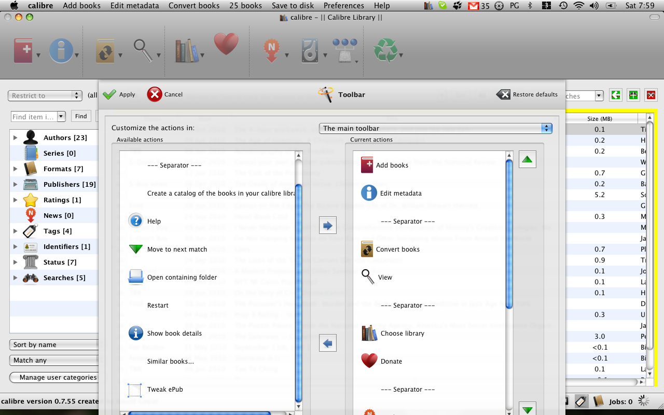Click the Save to disk drive toolbar icon
The width and height of the screenshot is (664, 415).
(310, 51)
